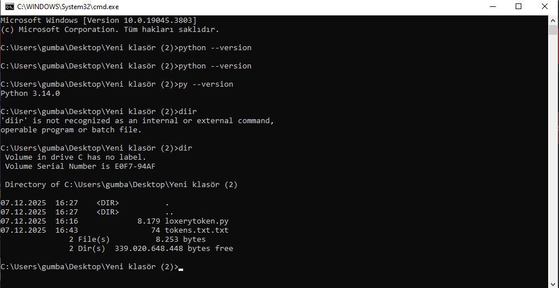Click the blinking cursor at the last prompt
This screenshot has height=288, width=559.
181,269
